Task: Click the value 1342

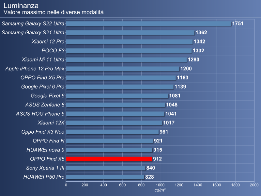Action: click(199, 41)
